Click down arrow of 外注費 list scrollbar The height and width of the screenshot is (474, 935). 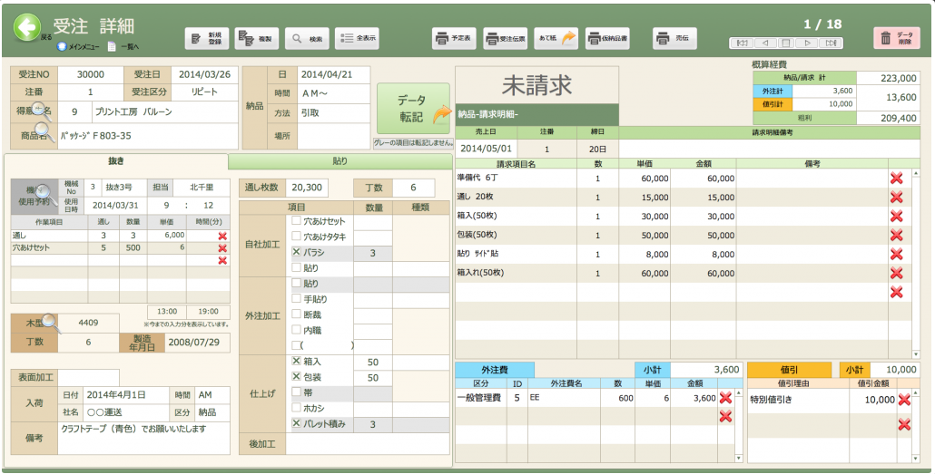coord(739,458)
